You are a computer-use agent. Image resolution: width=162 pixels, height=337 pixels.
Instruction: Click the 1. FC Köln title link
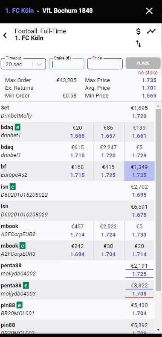coord(19,11)
